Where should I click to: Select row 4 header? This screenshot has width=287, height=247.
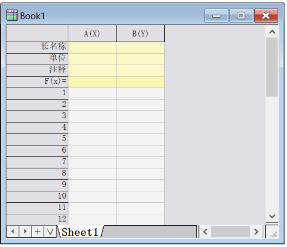tap(37, 128)
